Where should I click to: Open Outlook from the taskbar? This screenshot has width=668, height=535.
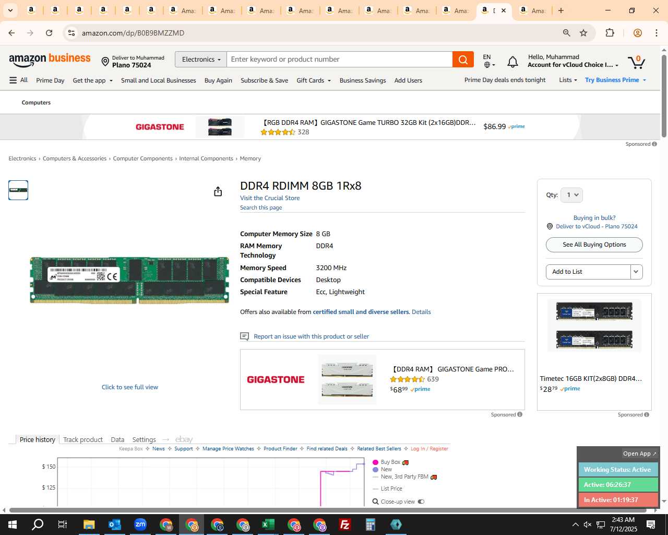click(114, 525)
